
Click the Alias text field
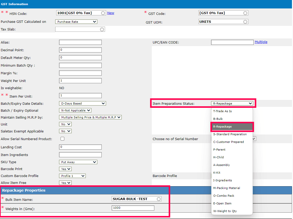tap(80, 42)
